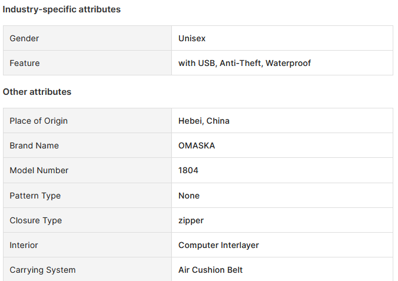Screen dimensions: 398x281
Task: Select the Place of Origin label
Action: 39,121
